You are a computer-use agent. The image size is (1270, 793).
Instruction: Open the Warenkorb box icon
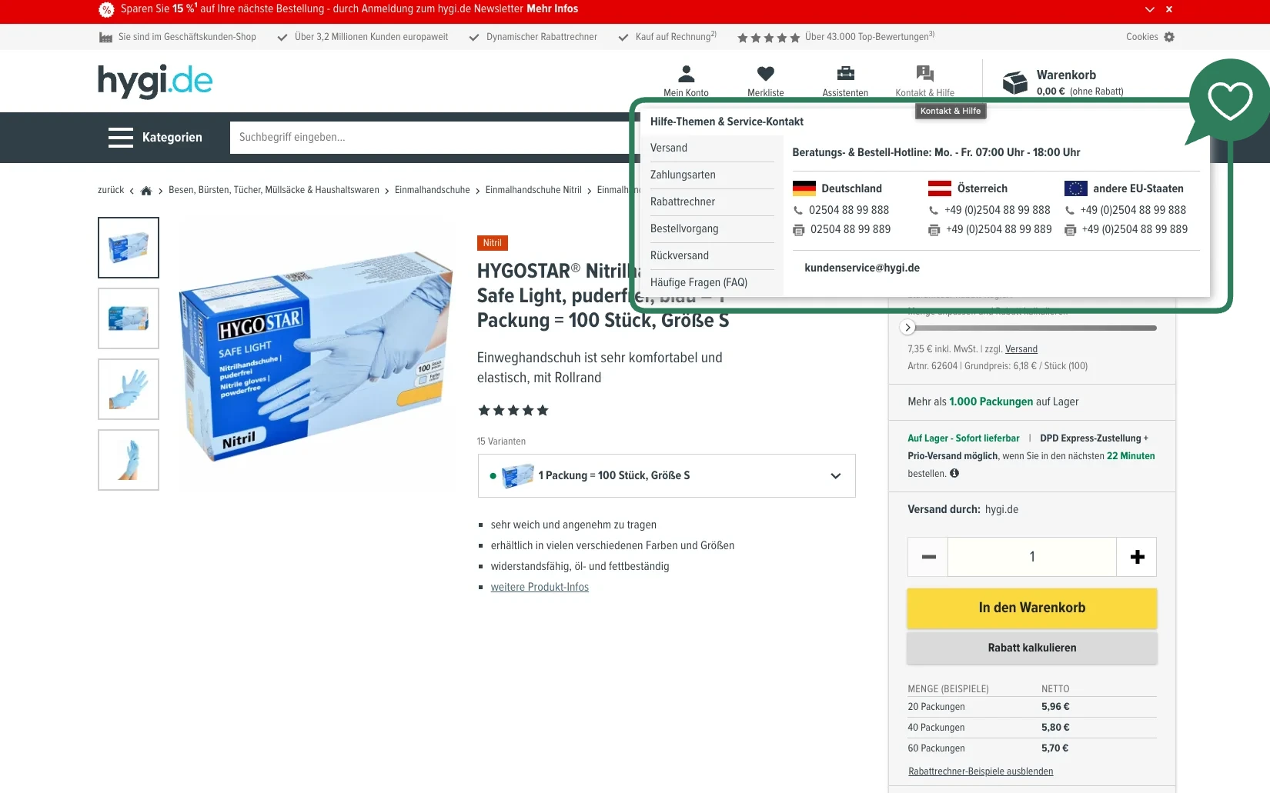click(1015, 82)
